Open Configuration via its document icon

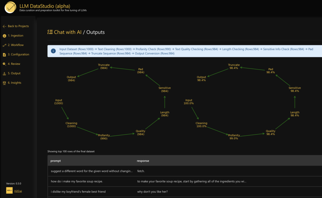[x=4, y=54]
